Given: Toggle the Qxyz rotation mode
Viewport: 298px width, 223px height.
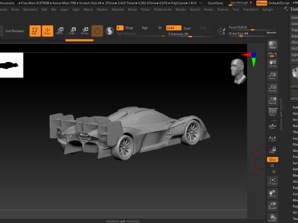Looking at the screenshot, I should coord(273,159).
